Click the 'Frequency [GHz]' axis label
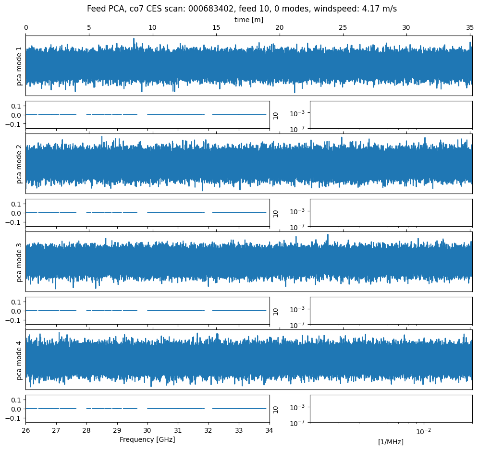479x450 pixels. pyautogui.click(x=147, y=439)
